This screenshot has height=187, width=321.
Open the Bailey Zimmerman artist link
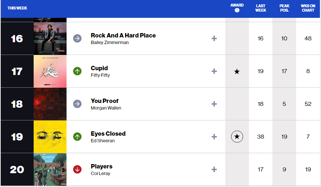pos(110,43)
